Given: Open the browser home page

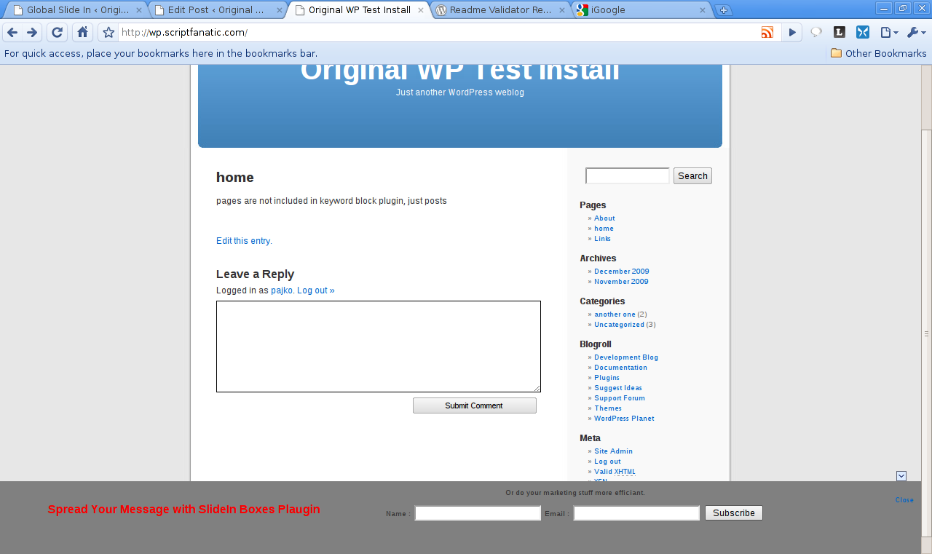Looking at the screenshot, I should pyautogui.click(x=82, y=32).
